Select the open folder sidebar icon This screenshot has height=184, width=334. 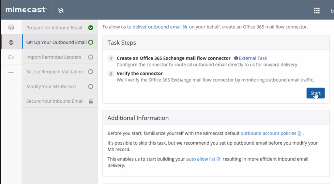[11, 57]
